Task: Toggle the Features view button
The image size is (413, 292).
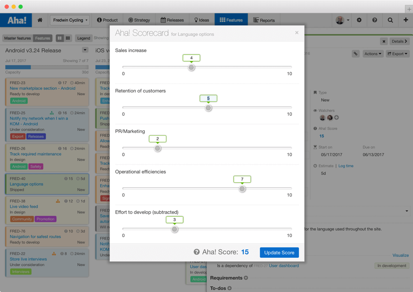Action: tap(42, 38)
